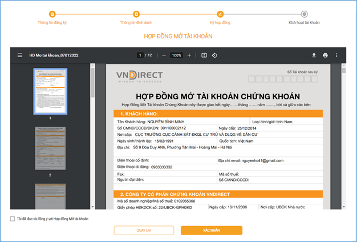Rotate the document counterclockwise

214,55
